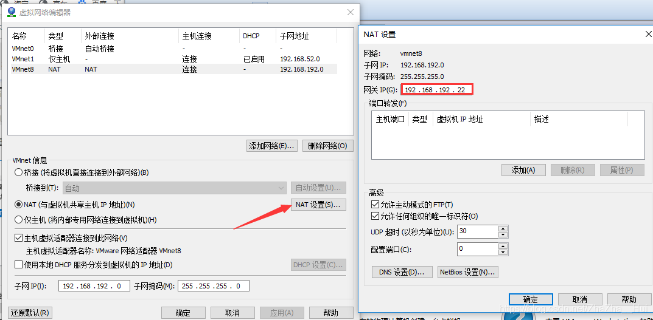Enable 使用本地 DHCP 服务 checkbox

click(18, 265)
